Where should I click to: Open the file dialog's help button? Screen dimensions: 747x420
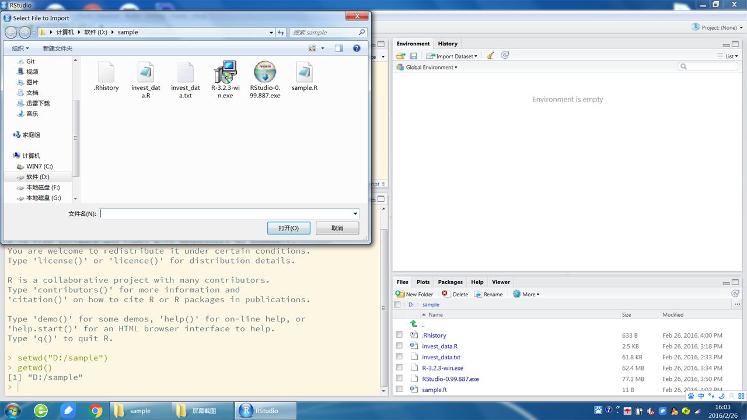(x=357, y=48)
